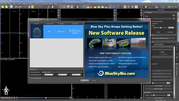Click the C letter toolbar icon

[x=129, y=7]
